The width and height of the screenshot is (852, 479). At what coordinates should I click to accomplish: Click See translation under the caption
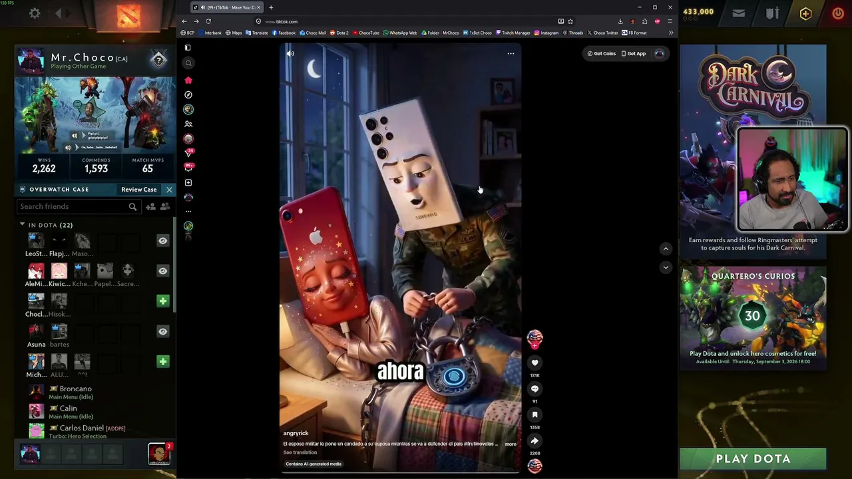click(300, 452)
